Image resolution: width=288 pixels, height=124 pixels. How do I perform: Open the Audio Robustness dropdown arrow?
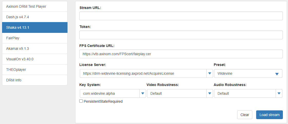[279, 93]
